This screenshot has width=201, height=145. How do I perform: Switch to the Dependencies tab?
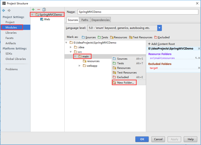[100, 20]
